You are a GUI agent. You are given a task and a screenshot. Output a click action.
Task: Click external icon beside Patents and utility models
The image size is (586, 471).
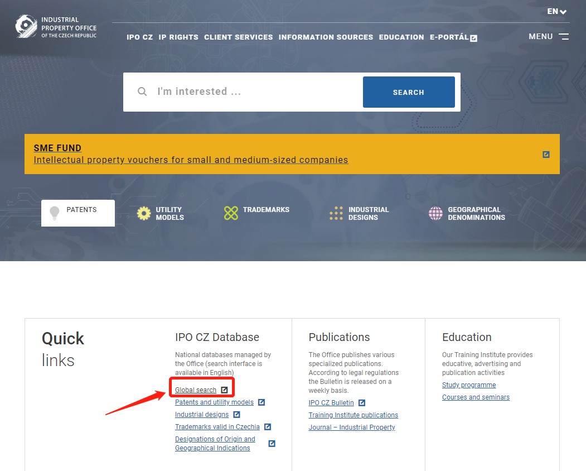(261, 402)
